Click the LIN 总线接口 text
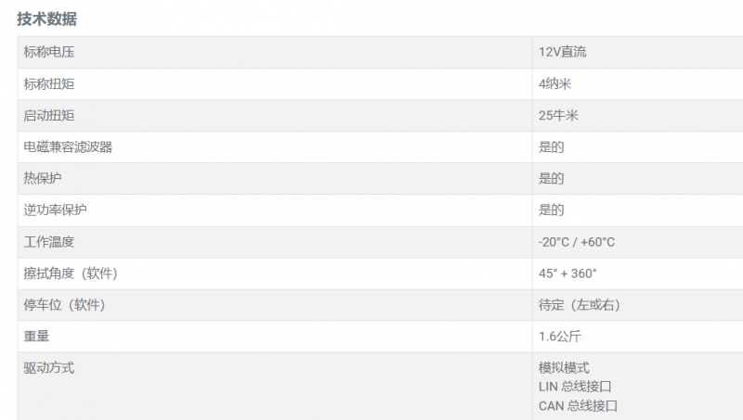The height and width of the screenshot is (420, 743). pyautogui.click(x=575, y=387)
